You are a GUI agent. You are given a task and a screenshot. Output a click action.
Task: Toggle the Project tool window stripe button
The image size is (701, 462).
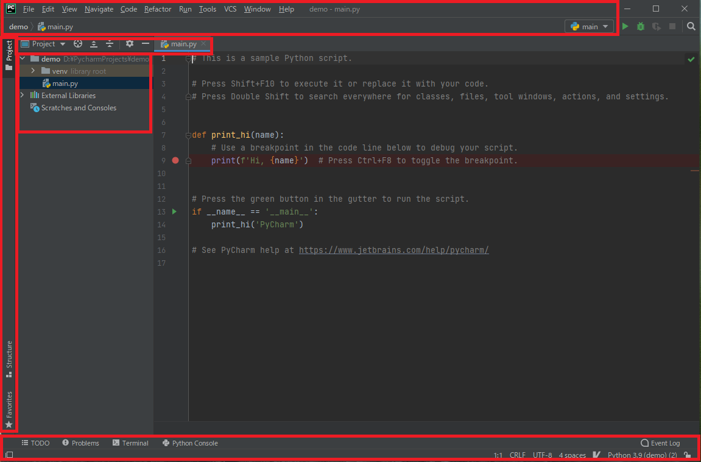pos(9,55)
